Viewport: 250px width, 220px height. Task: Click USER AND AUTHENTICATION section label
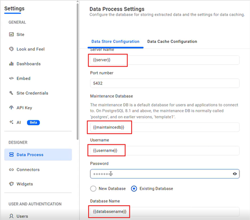[35, 204]
